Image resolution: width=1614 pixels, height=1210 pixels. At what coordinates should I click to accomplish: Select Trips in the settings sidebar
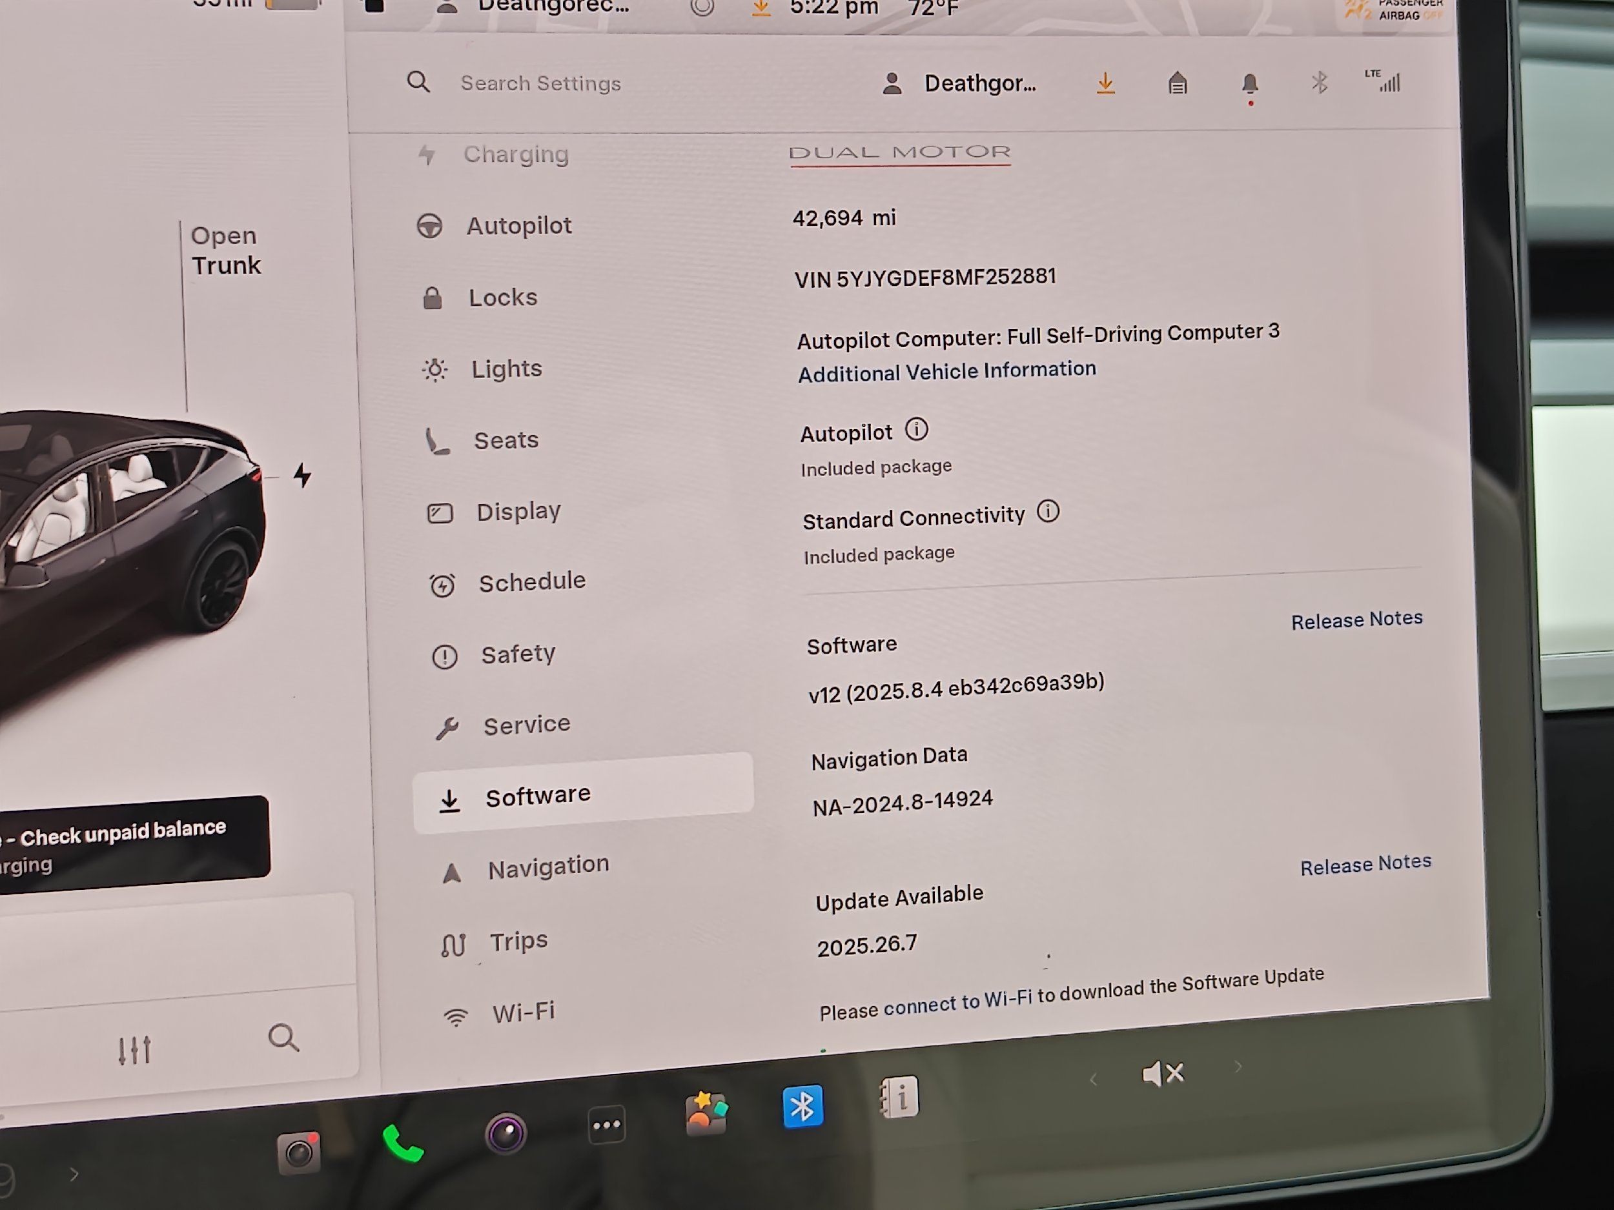pos(494,942)
